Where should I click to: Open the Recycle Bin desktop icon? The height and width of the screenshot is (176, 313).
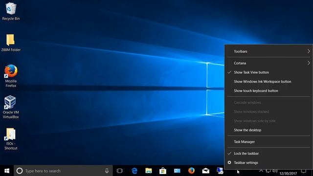11,11
